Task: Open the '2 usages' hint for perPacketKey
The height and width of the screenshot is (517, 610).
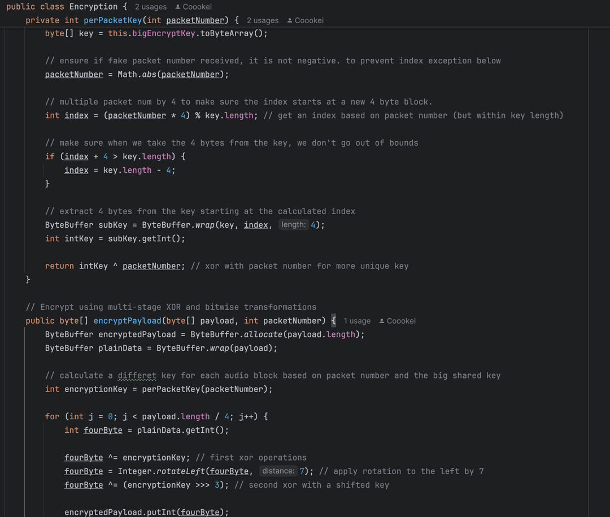Action: 262,20
